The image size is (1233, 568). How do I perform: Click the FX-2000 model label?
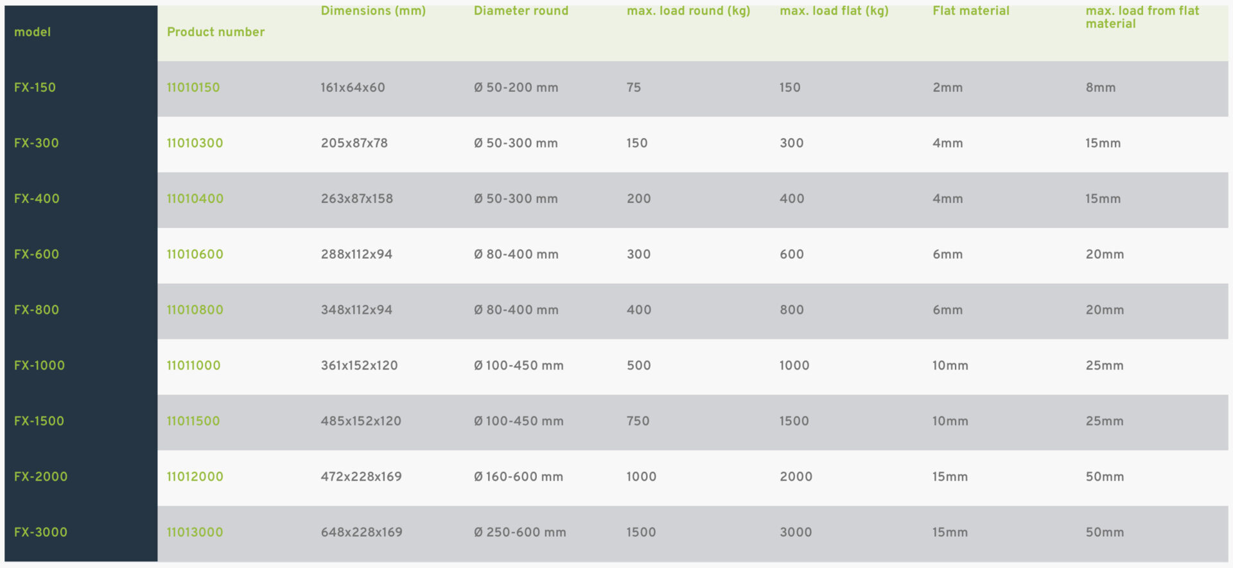pos(40,477)
